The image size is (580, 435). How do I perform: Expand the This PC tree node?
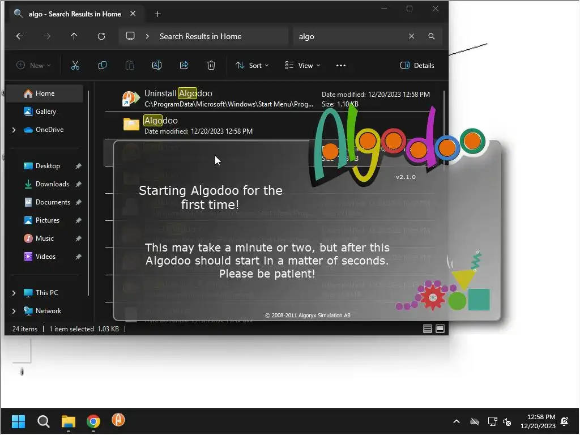point(14,293)
